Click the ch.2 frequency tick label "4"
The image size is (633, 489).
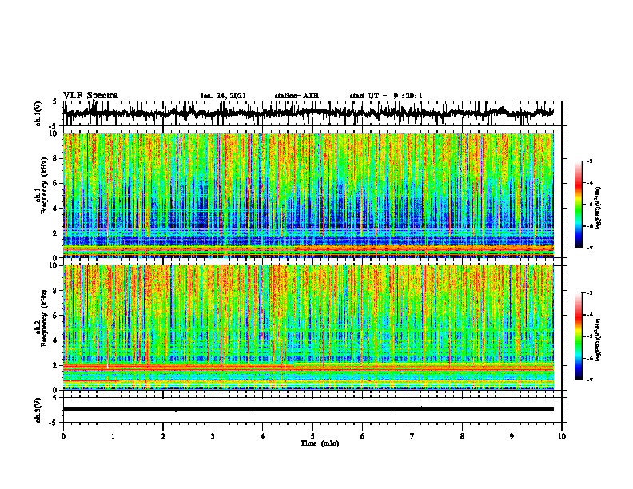56,340
